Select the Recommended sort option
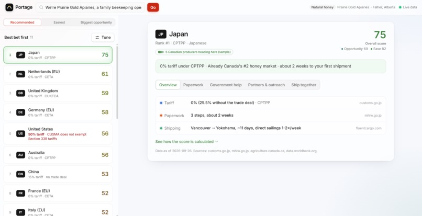The height and width of the screenshot is (216, 422). tap(23, 22)
